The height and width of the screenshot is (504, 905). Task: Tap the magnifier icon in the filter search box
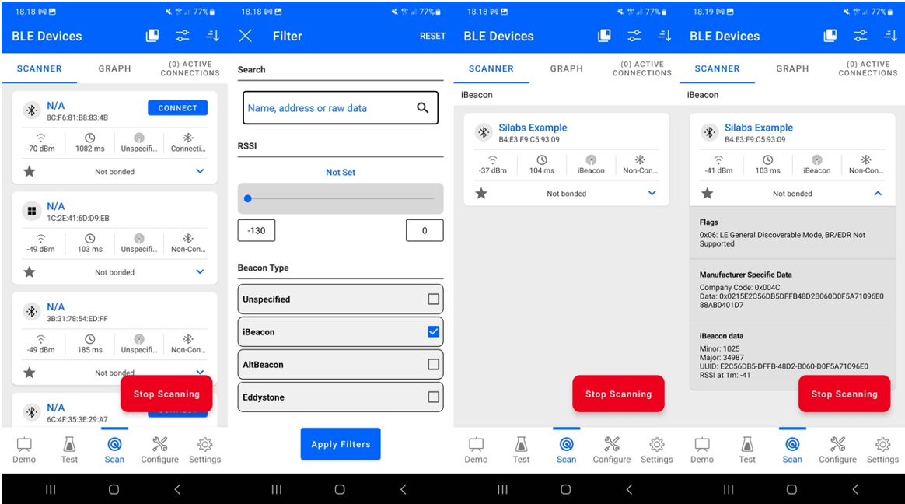(x=422, y=108)
